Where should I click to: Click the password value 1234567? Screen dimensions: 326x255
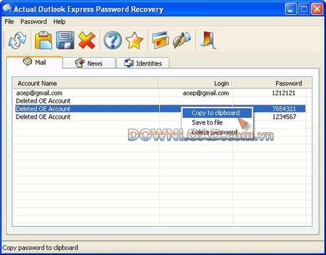[284, 117]
